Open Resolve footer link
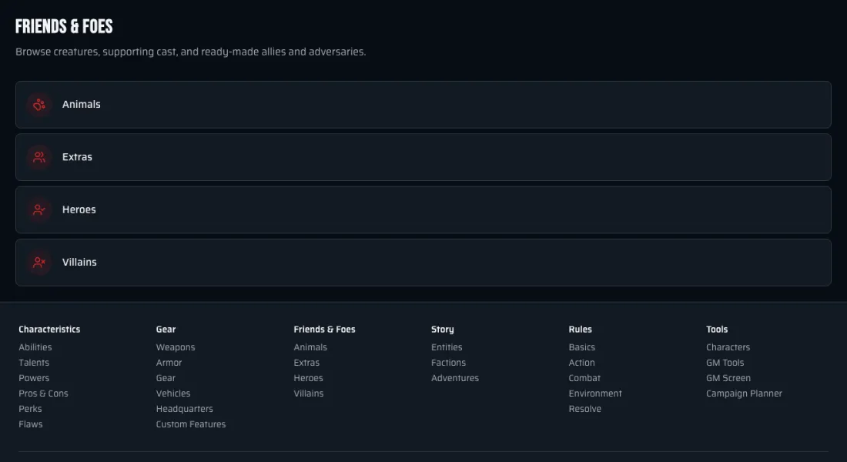 point(585,409)
